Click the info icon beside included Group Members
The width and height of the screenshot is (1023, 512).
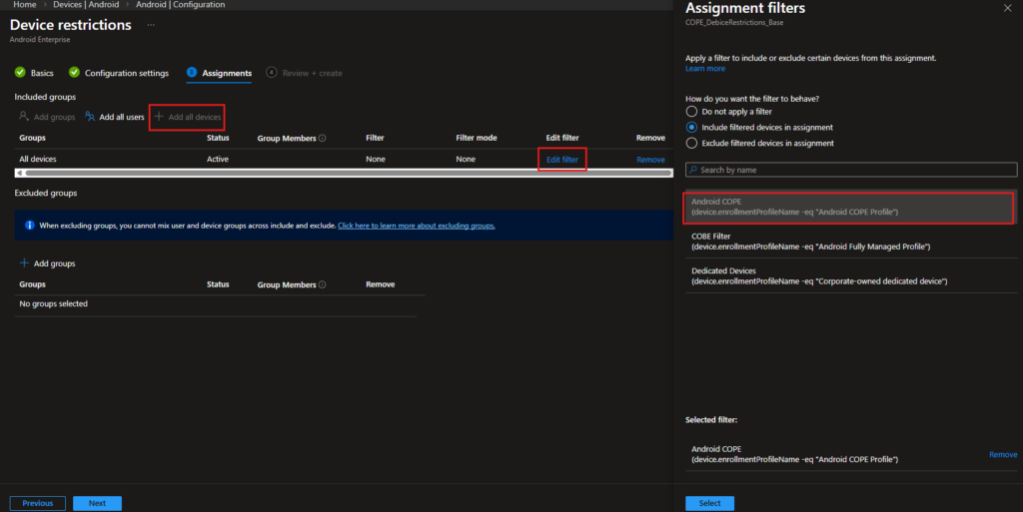[322, 139]
